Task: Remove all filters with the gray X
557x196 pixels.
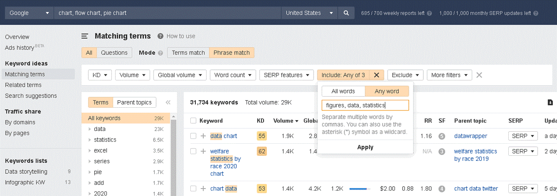Action: (x=479, y=75)
